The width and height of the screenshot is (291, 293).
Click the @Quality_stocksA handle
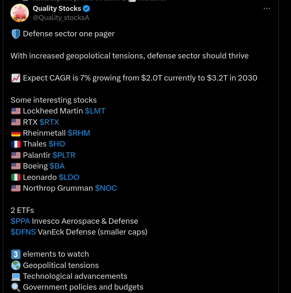pyautogui.click(x=61, y=18)
